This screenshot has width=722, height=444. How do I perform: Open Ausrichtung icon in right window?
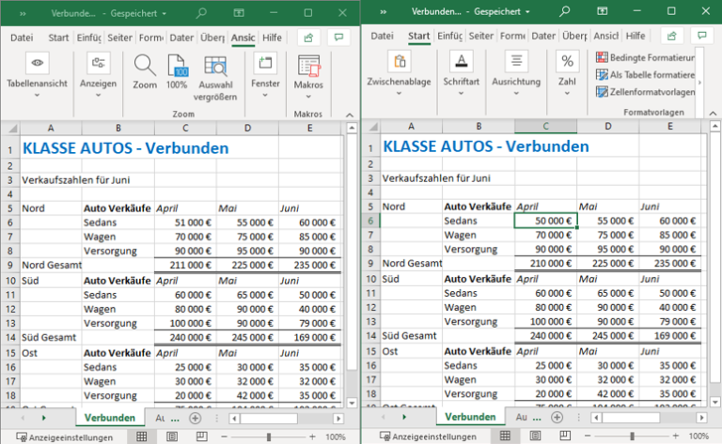(x=516, y=61)
